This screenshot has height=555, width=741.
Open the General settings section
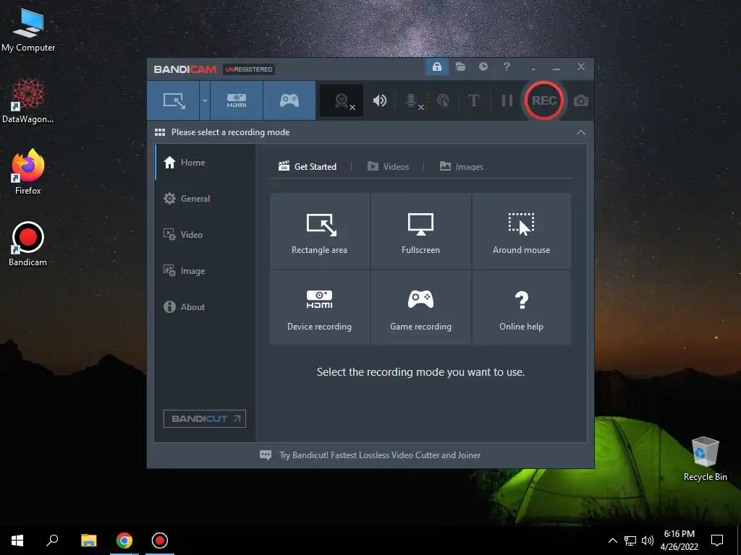(x=205, y=199)
